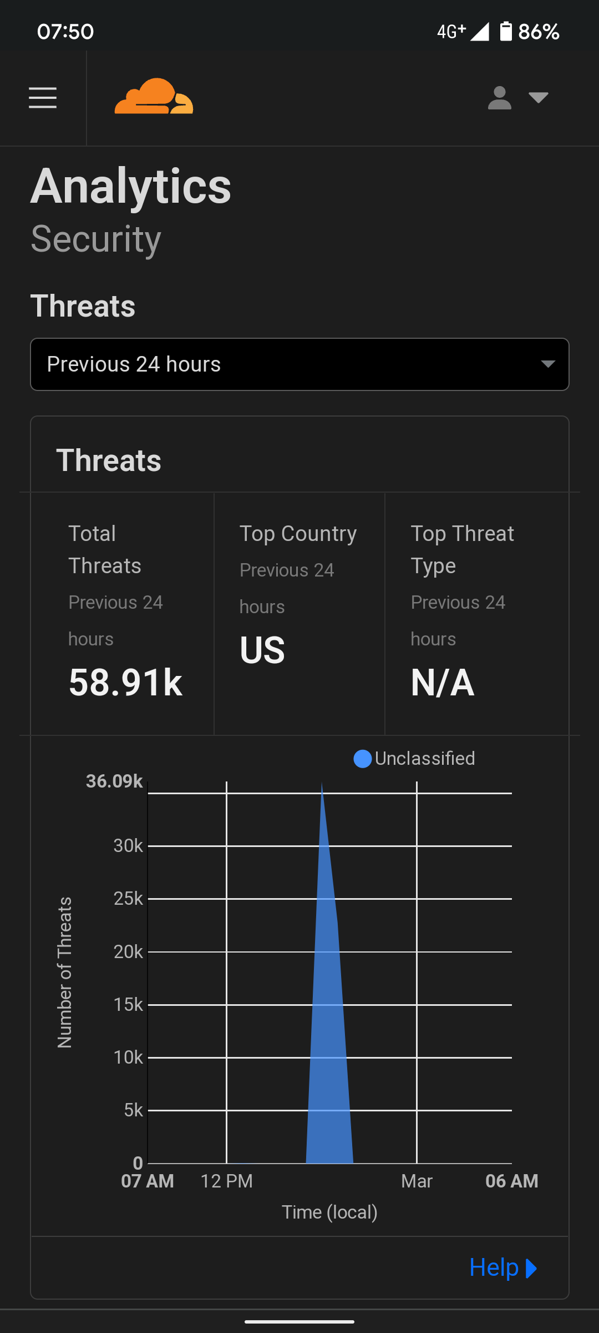Click the 36.09k axis maximum label
The image size is (599, 1333).
tap(114, 781)
